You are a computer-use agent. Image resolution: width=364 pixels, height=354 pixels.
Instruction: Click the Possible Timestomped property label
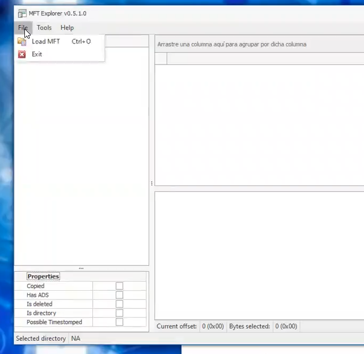[x=54, y=322]
